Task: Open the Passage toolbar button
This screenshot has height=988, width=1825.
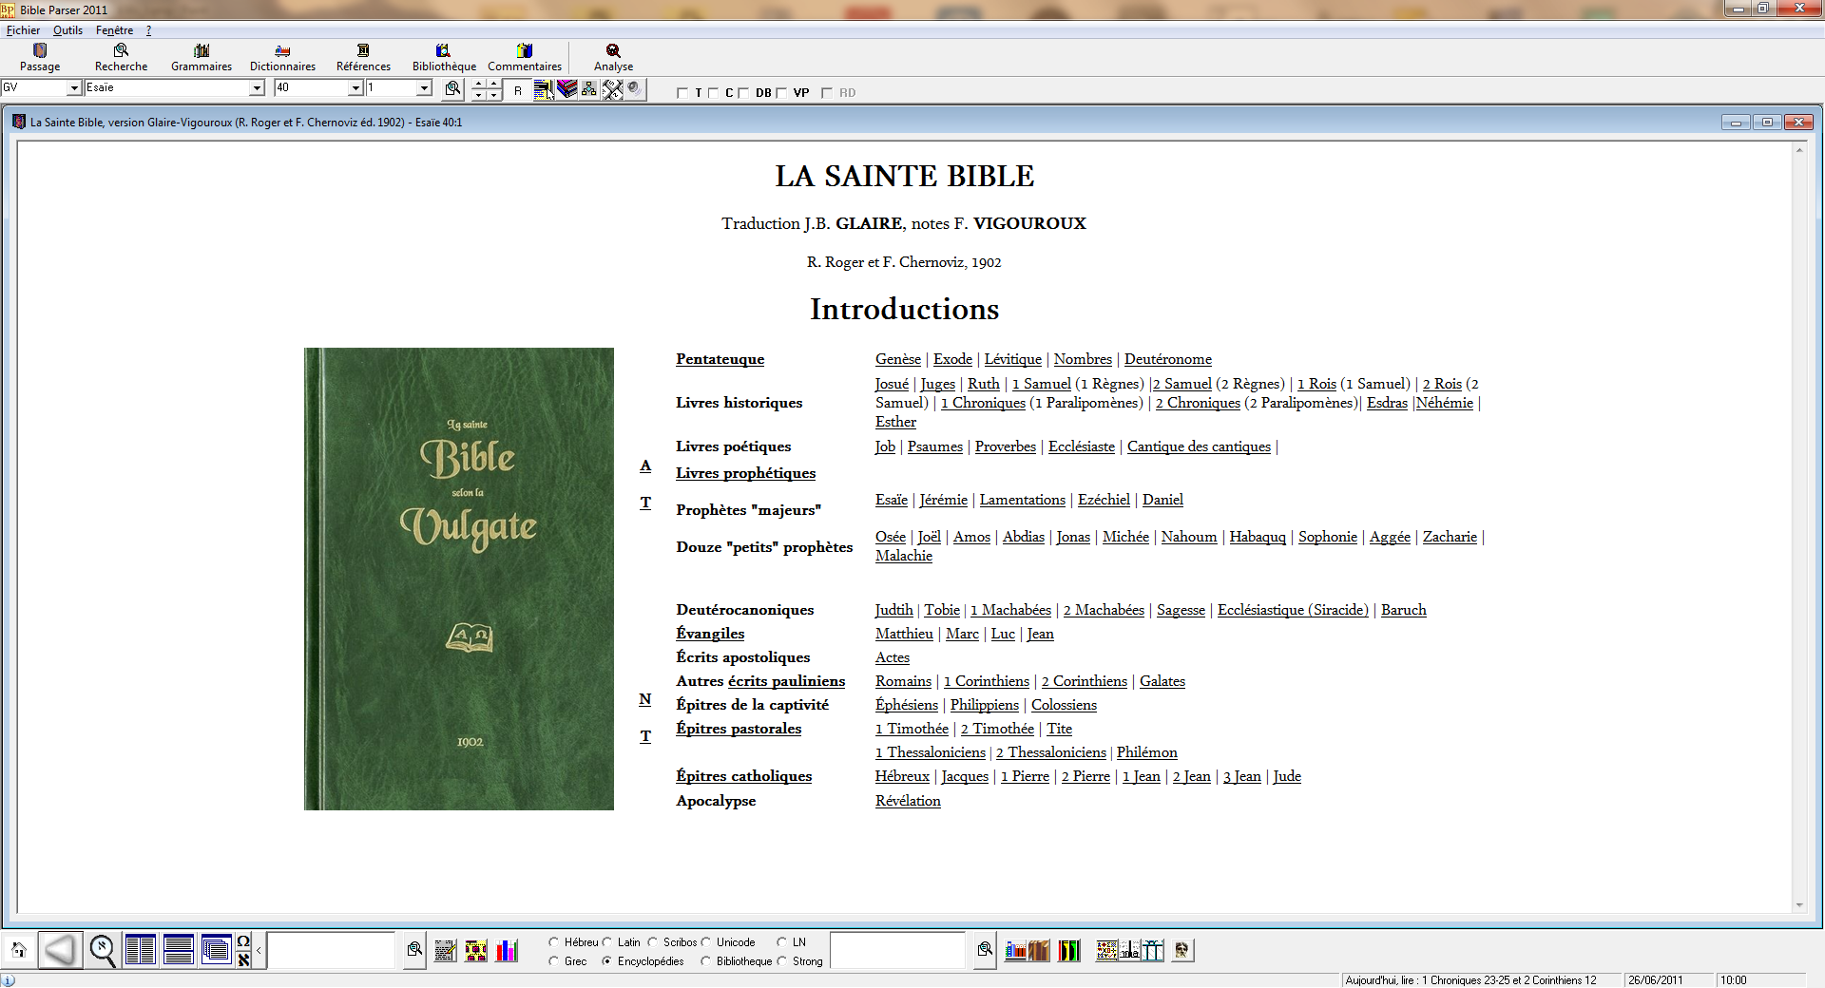Action: (40, 57)
